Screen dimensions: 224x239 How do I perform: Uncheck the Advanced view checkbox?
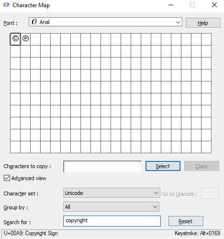[x=7, y=178]
